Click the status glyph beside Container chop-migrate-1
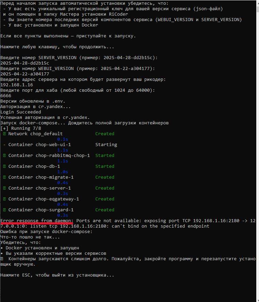The image size is (259, 302). (4, 177)
